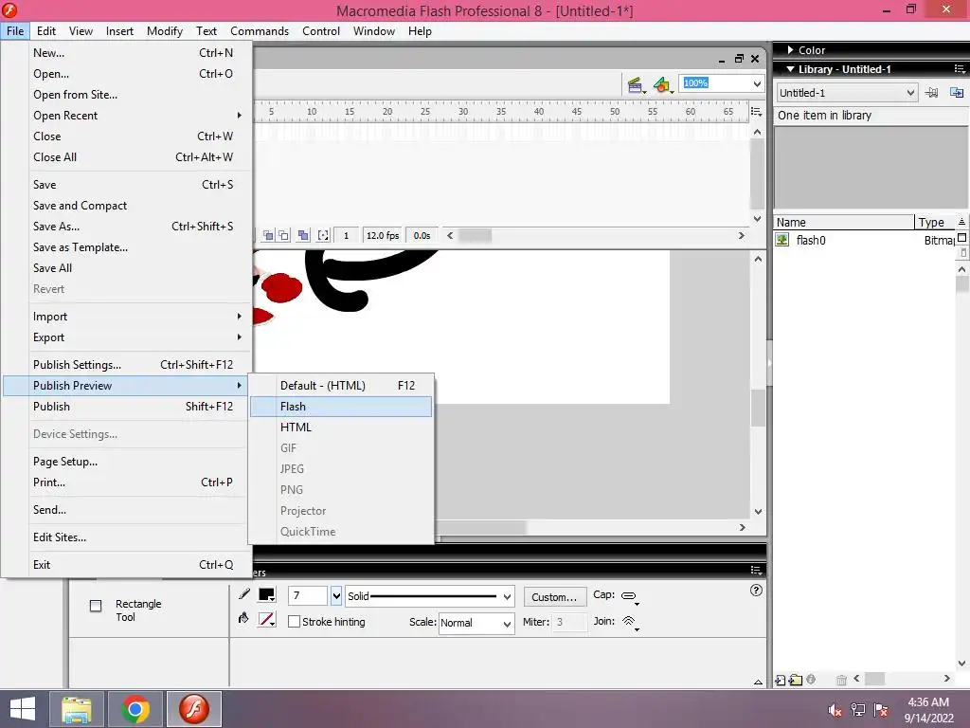The height and width of the screenshot is (728, 970).
Task: Click the new folder icon in Library
Action: (796, 681)
